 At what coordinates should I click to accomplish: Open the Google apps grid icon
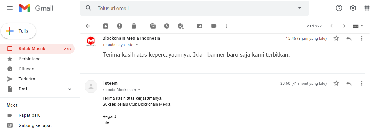(367, 8)
